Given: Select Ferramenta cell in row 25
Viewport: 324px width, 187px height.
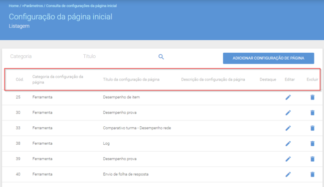Looking at the screenshot, I should pyautogui.click(x=42, y=97).
